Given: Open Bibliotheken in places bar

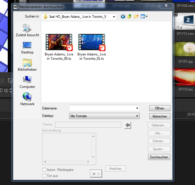Looking at the screenshot, I should pos(27,65).
